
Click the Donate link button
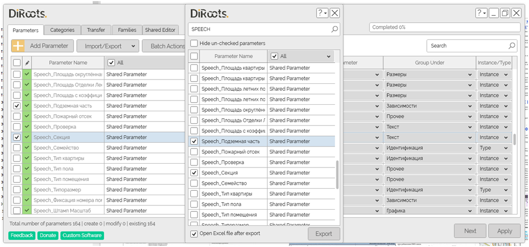[48, 236]
